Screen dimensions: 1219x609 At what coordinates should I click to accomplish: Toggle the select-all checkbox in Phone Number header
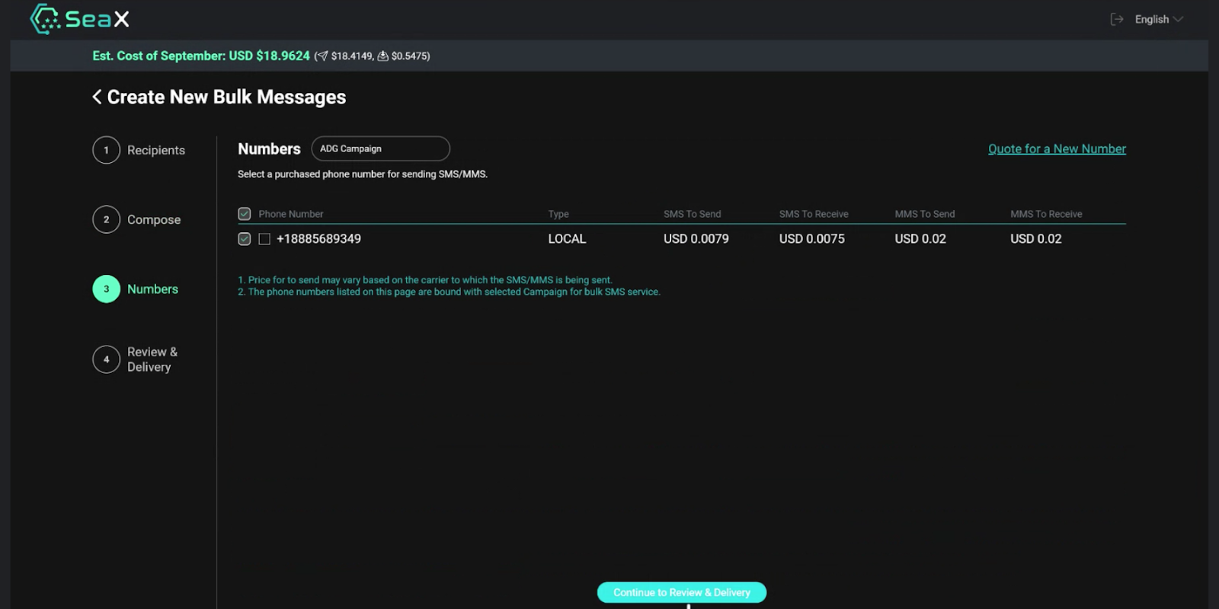245,214
